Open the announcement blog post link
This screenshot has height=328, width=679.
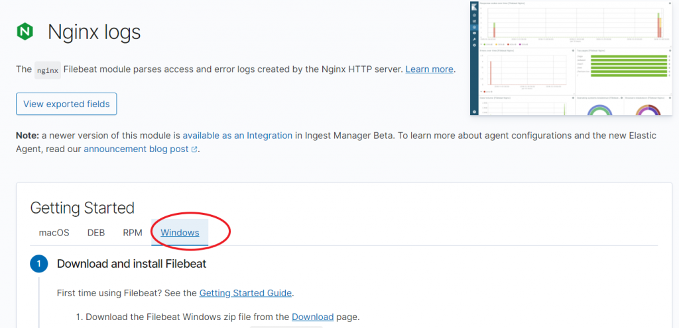pos(136,149)
